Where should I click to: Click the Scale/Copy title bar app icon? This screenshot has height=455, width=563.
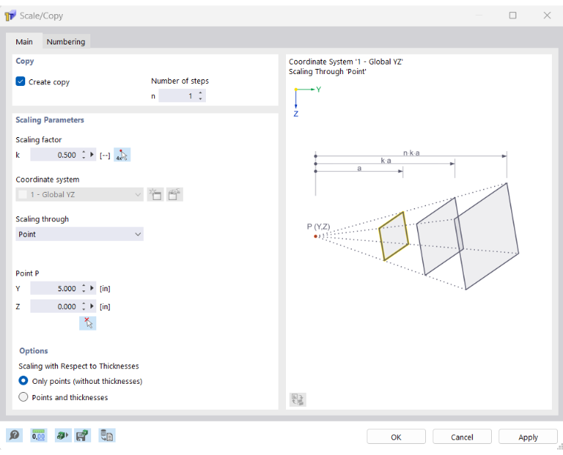[x=10, y=16]
